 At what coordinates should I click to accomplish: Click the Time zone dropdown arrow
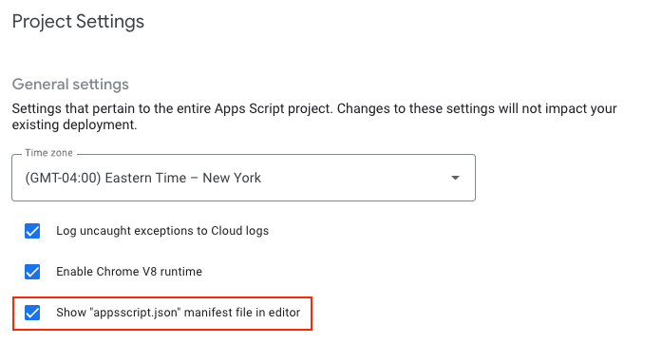point(455,178)
